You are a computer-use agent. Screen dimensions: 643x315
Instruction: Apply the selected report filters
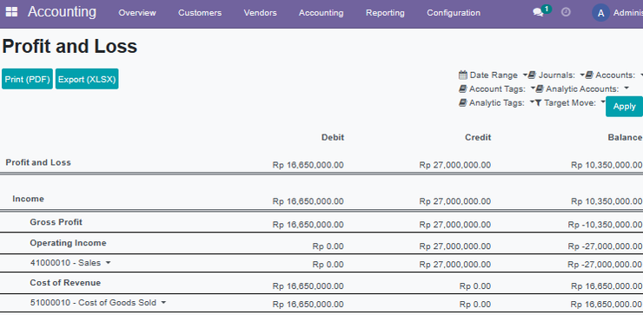(624, 107)
